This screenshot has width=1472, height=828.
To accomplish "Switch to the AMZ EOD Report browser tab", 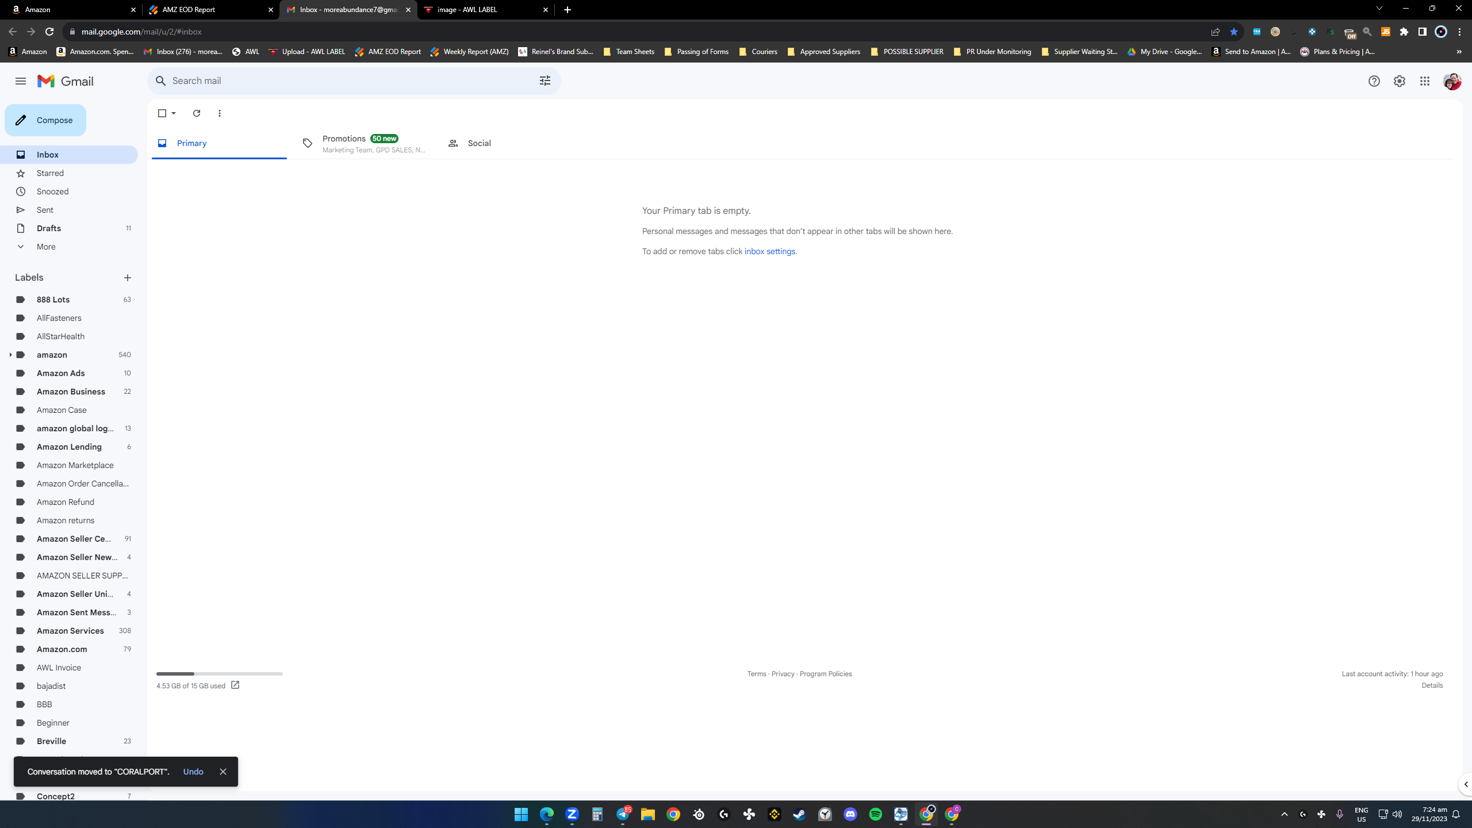I will pos(210,10).
